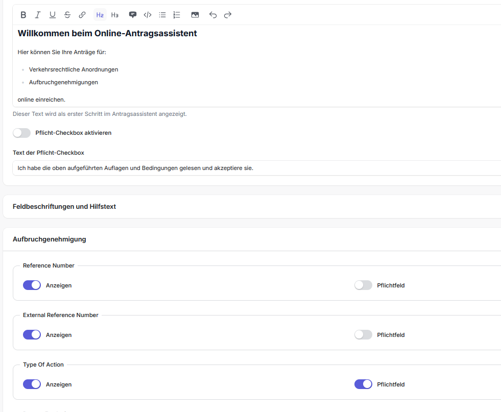Redo the last editor change
501x412 pixels.
coord(228,15)
